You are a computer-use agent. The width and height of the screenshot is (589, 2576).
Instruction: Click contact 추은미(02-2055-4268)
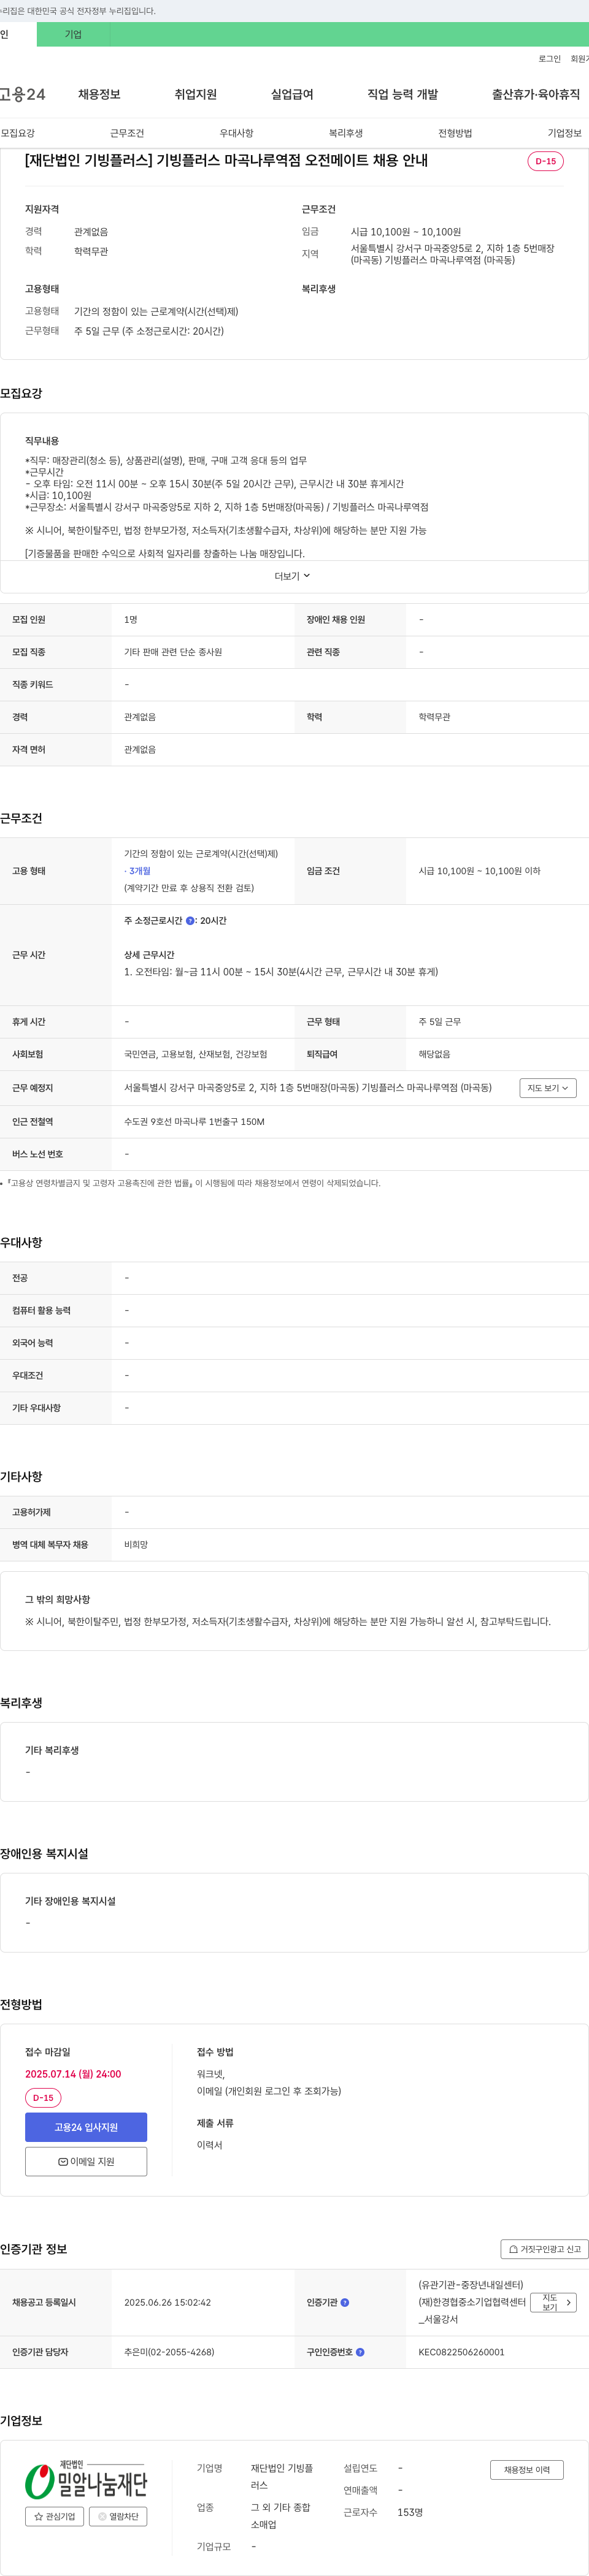click(x=169, y=2352)
